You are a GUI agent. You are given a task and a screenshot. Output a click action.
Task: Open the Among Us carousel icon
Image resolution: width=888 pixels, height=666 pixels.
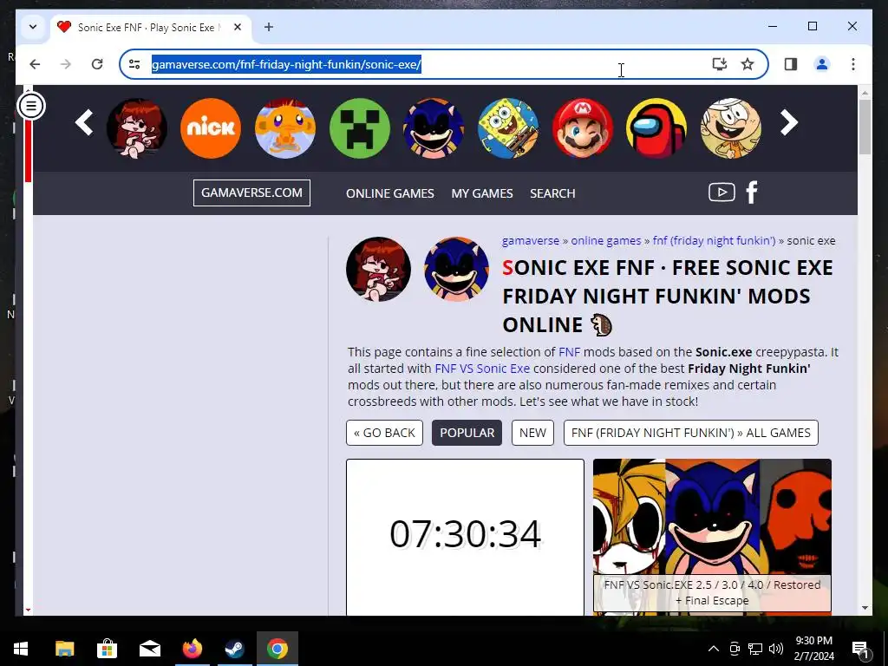tap(656, 128)
